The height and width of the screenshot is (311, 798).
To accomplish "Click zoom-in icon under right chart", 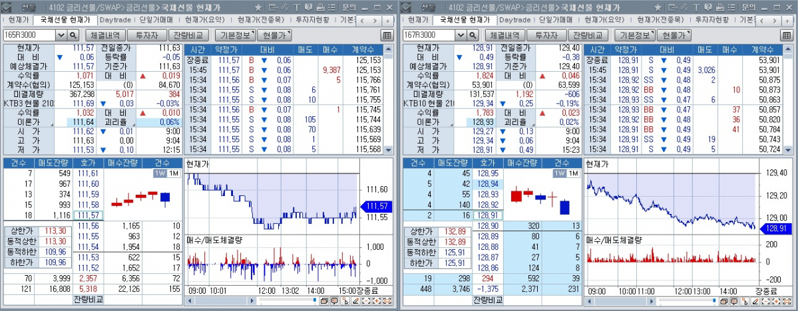I will click(x=776, y=301).
